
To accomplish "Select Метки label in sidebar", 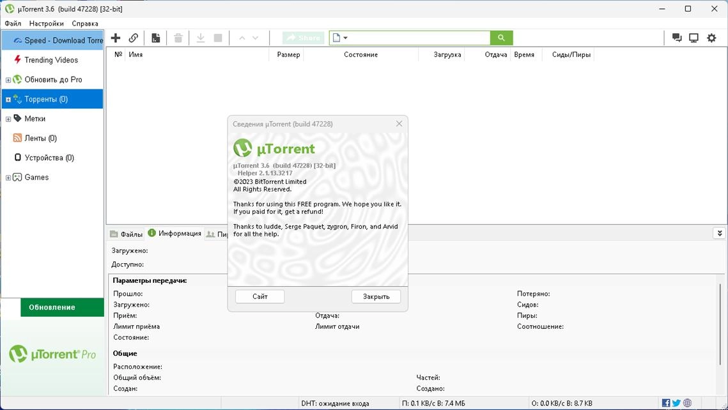I will 35,119.
